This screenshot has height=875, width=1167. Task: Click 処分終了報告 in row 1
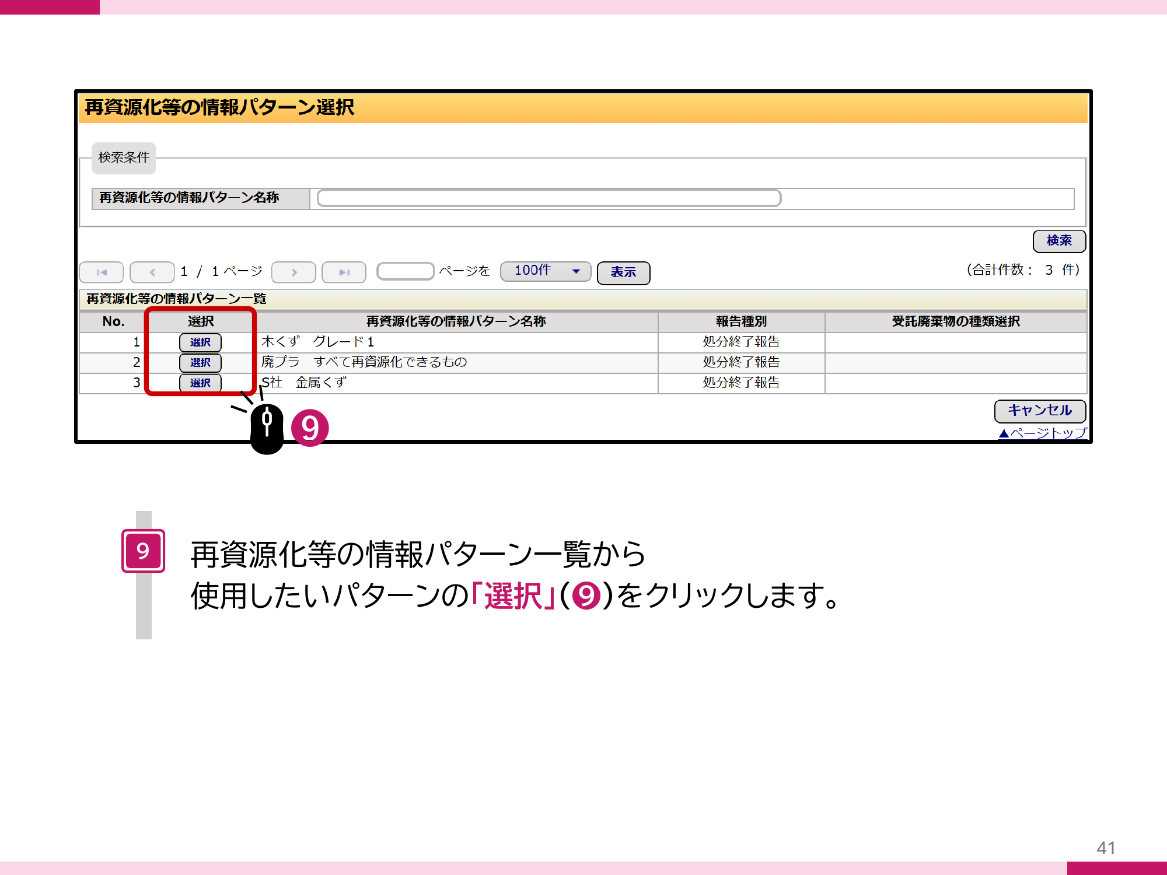tap(741, 342)
